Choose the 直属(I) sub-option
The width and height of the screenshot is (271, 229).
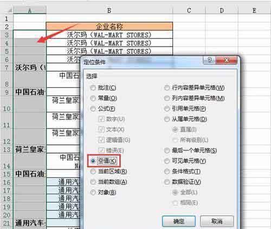175,130
